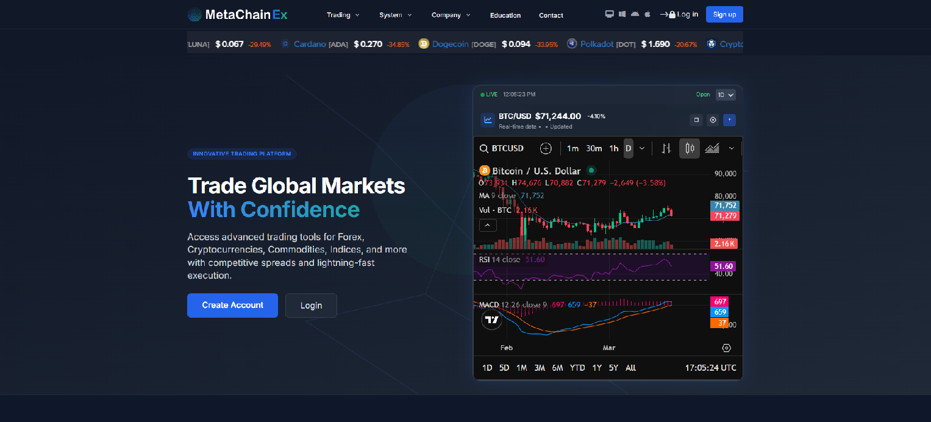Expand the chart style chevron dropdown
This screenshot has width=931, height=422.
(732, 148)
